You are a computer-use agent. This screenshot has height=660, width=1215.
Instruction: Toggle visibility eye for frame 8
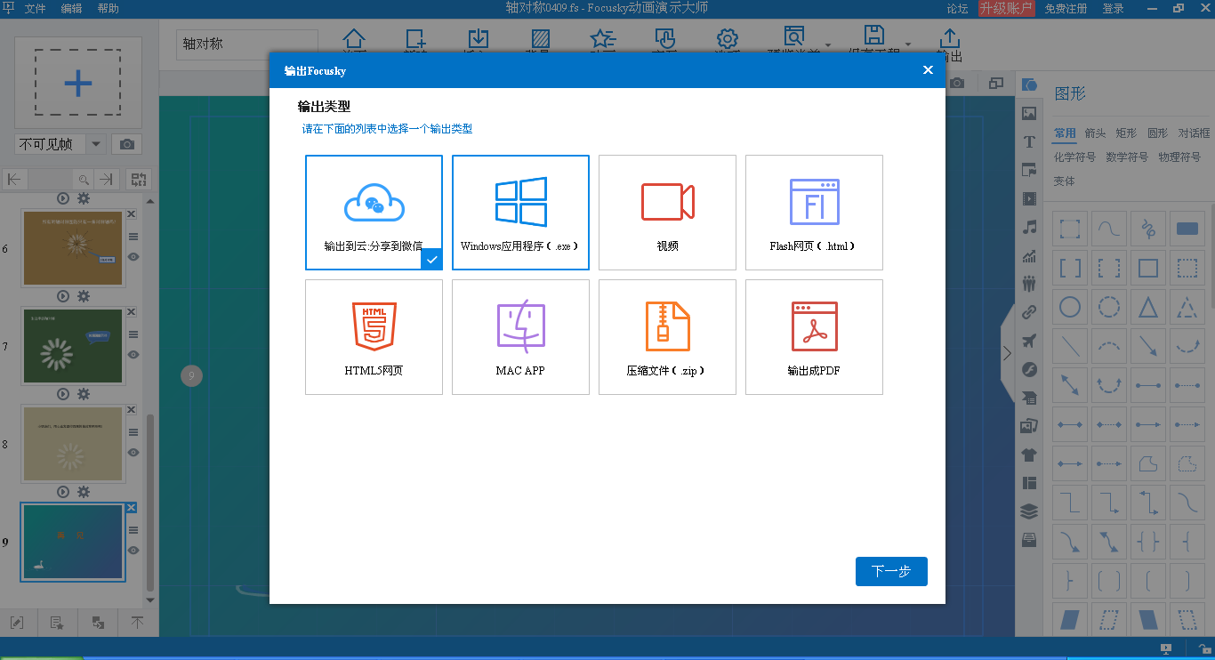pyautogui.click(x=133, y=452)
